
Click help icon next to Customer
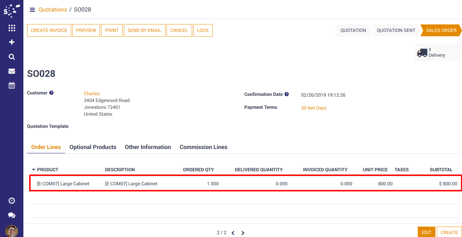[x=51, y=93]
